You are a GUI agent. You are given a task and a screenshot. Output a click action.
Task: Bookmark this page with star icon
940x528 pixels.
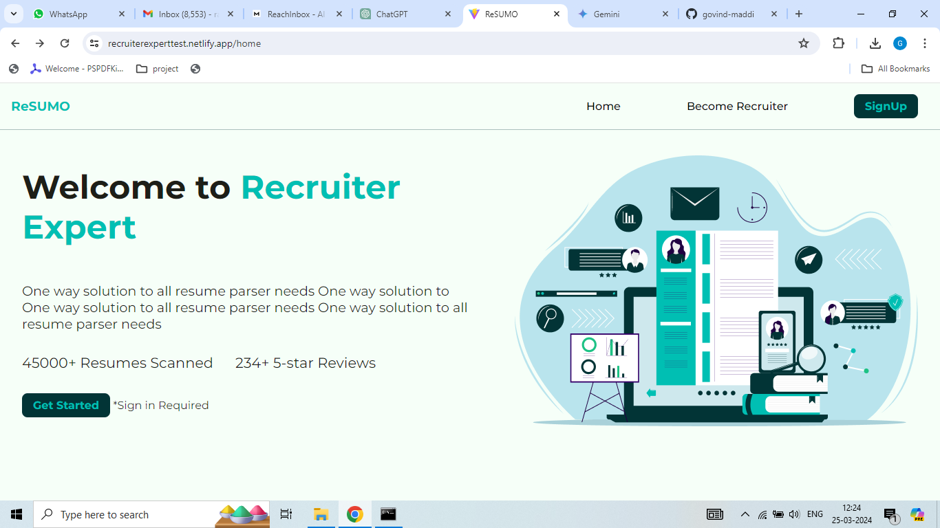804,43
